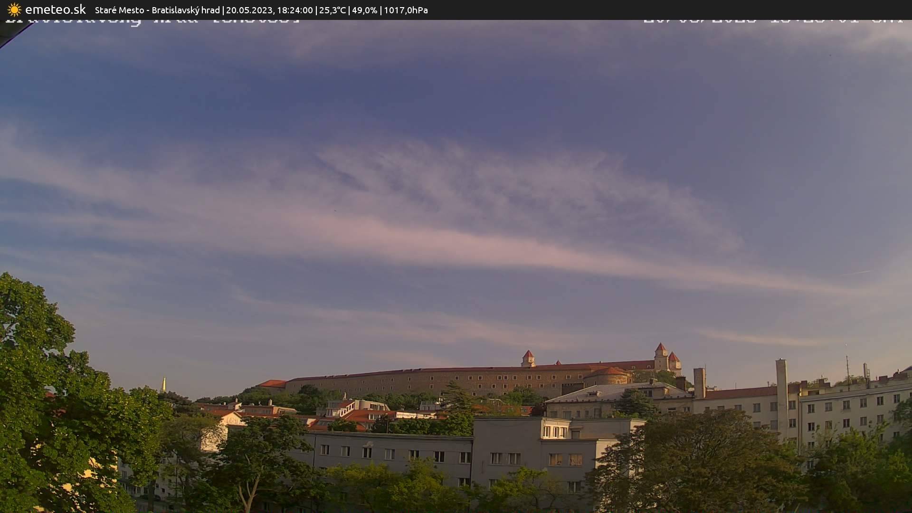
Task: Click the castle's tall right tower
Action: 661,356
